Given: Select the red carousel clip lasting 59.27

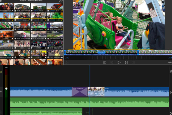Looking at the screenshot, I should [x=22, y=26].
